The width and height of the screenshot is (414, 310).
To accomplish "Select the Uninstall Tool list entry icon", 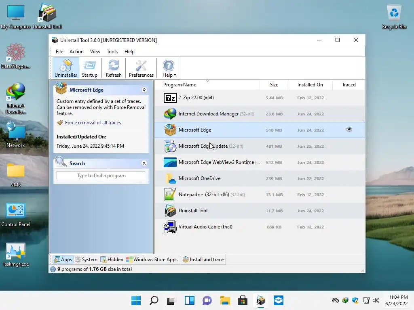I will click(x=170, y=211).
